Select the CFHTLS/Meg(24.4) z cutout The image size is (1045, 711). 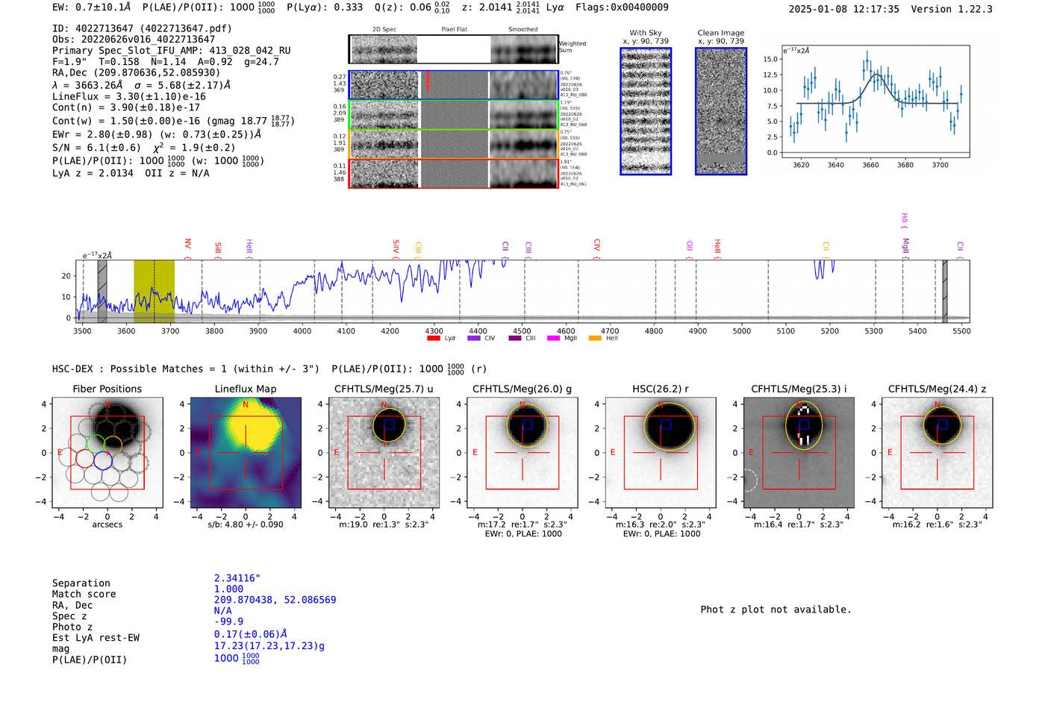coord(937,453)
